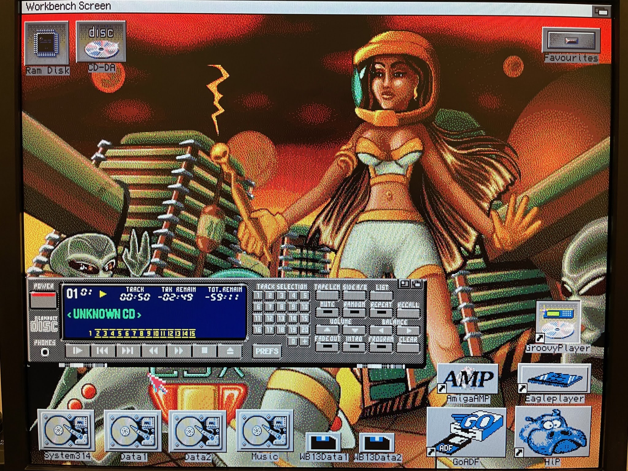Viewport: 628px width, 471px height.
Task: Open the LIST track panel
Action: pos(381,295)
